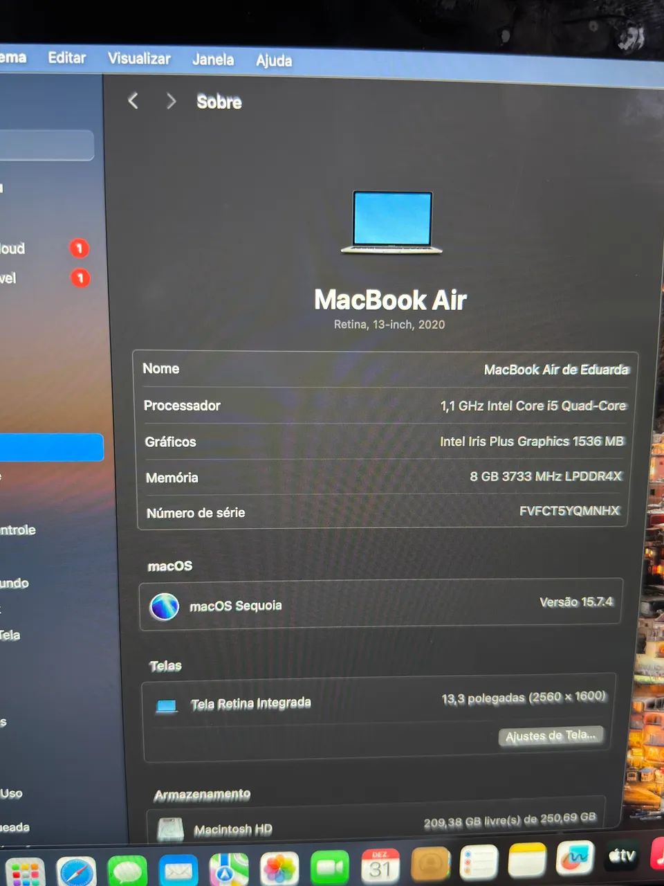This screenshot has width=664, height=886.
Task: Open Notes from the Dock
Action: (527, 861)
